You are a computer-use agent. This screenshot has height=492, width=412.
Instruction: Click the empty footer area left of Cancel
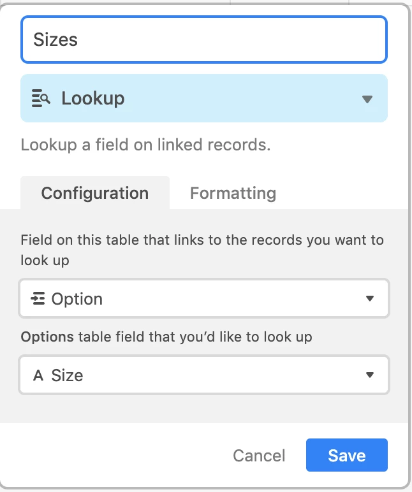point(115,456)
